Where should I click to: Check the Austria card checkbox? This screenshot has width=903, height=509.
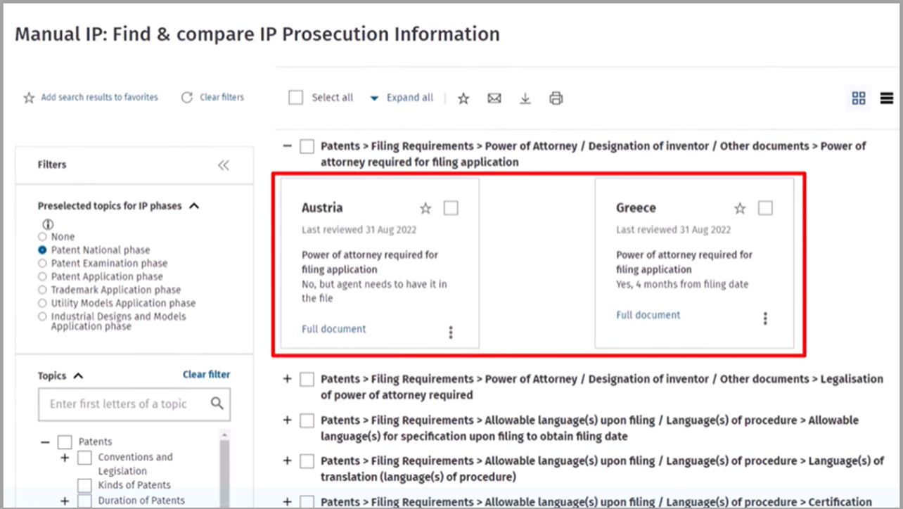point(451,208)
